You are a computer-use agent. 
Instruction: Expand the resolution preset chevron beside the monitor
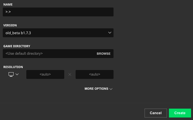[x=17, y=74]
